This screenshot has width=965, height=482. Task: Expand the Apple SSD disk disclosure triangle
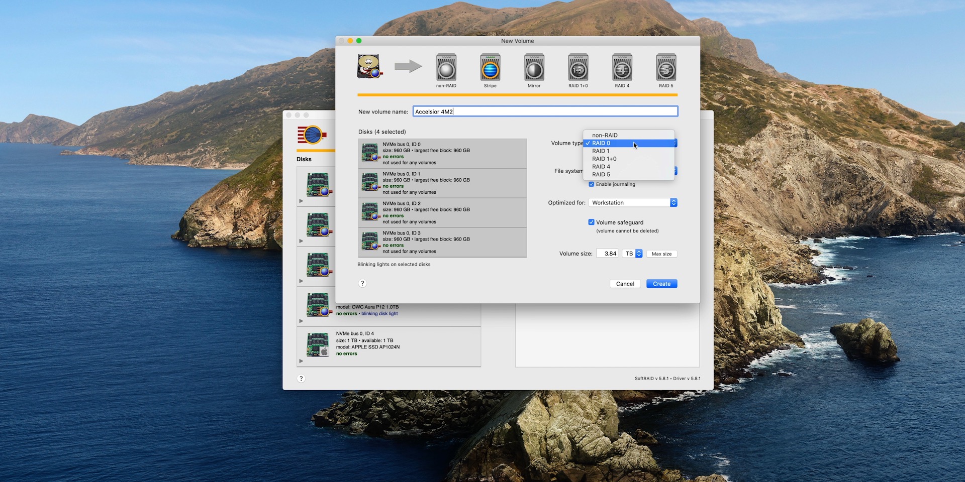[301, 361]
